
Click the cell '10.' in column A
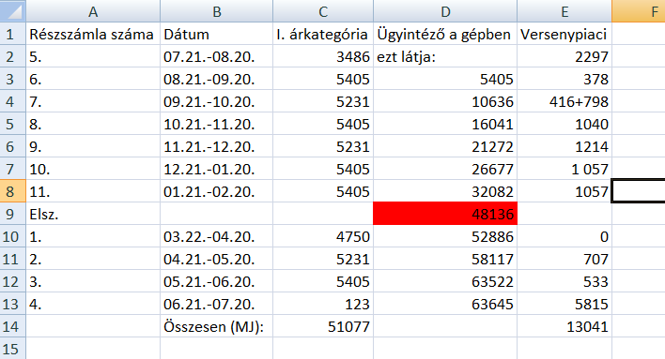[x=93, y=169]
